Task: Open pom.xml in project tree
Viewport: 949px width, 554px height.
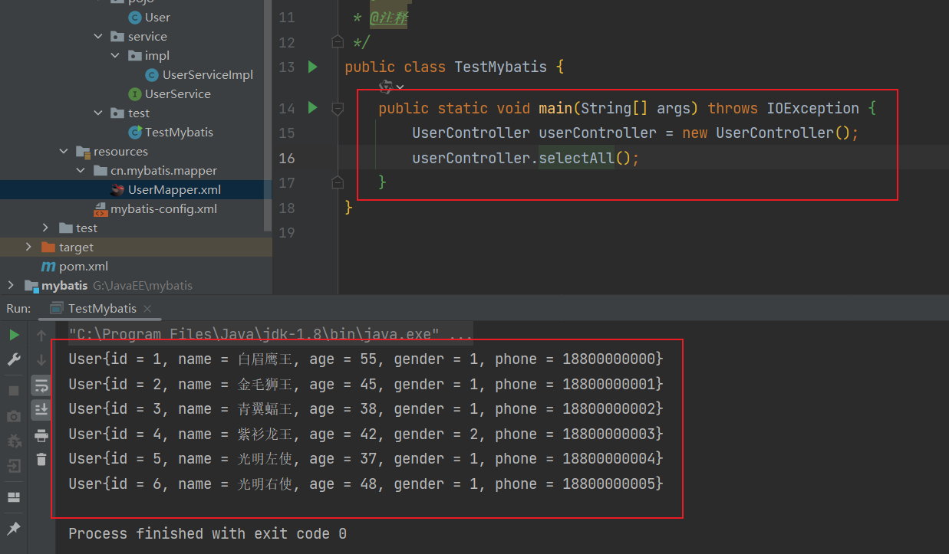Action: 83,266
